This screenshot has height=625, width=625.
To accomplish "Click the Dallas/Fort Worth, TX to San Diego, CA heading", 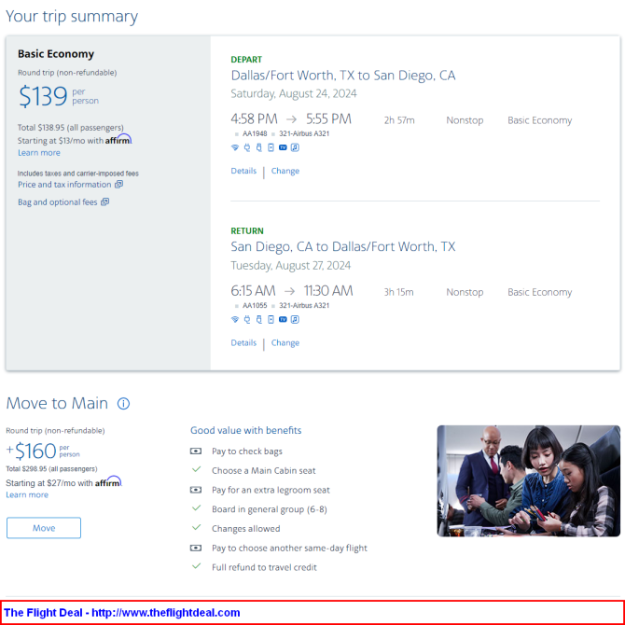I will (342, 76).
